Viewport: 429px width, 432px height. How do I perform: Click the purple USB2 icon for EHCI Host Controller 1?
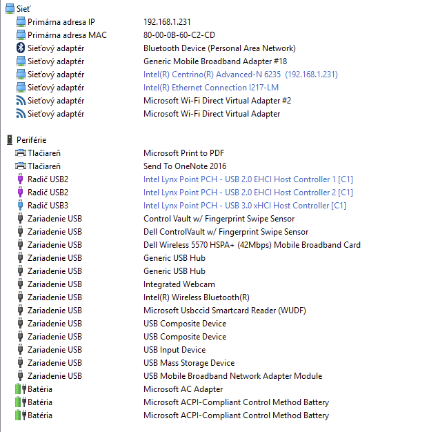tap(21, 179)
